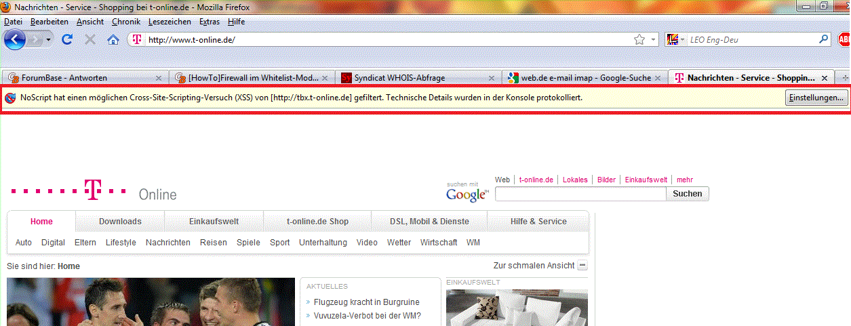Image resolution: width=851 pixels, height=326 pixels.
Task: Open the Ansicht menu
Action: tap(90, 22)
